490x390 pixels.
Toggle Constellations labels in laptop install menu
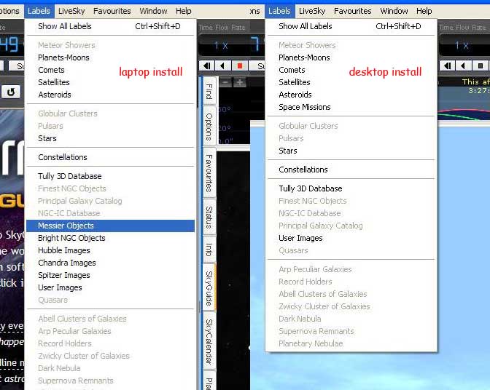coord(110,157)
